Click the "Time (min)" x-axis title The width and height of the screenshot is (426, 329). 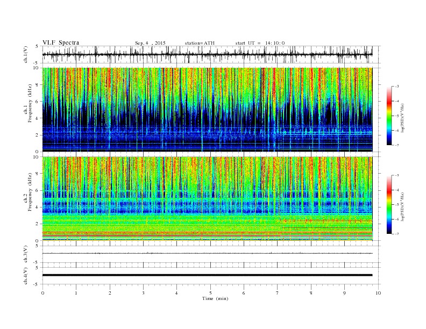tap(215, 298)
